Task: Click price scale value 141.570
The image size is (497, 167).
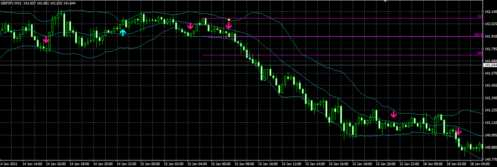Action: [x=490, y=73]
